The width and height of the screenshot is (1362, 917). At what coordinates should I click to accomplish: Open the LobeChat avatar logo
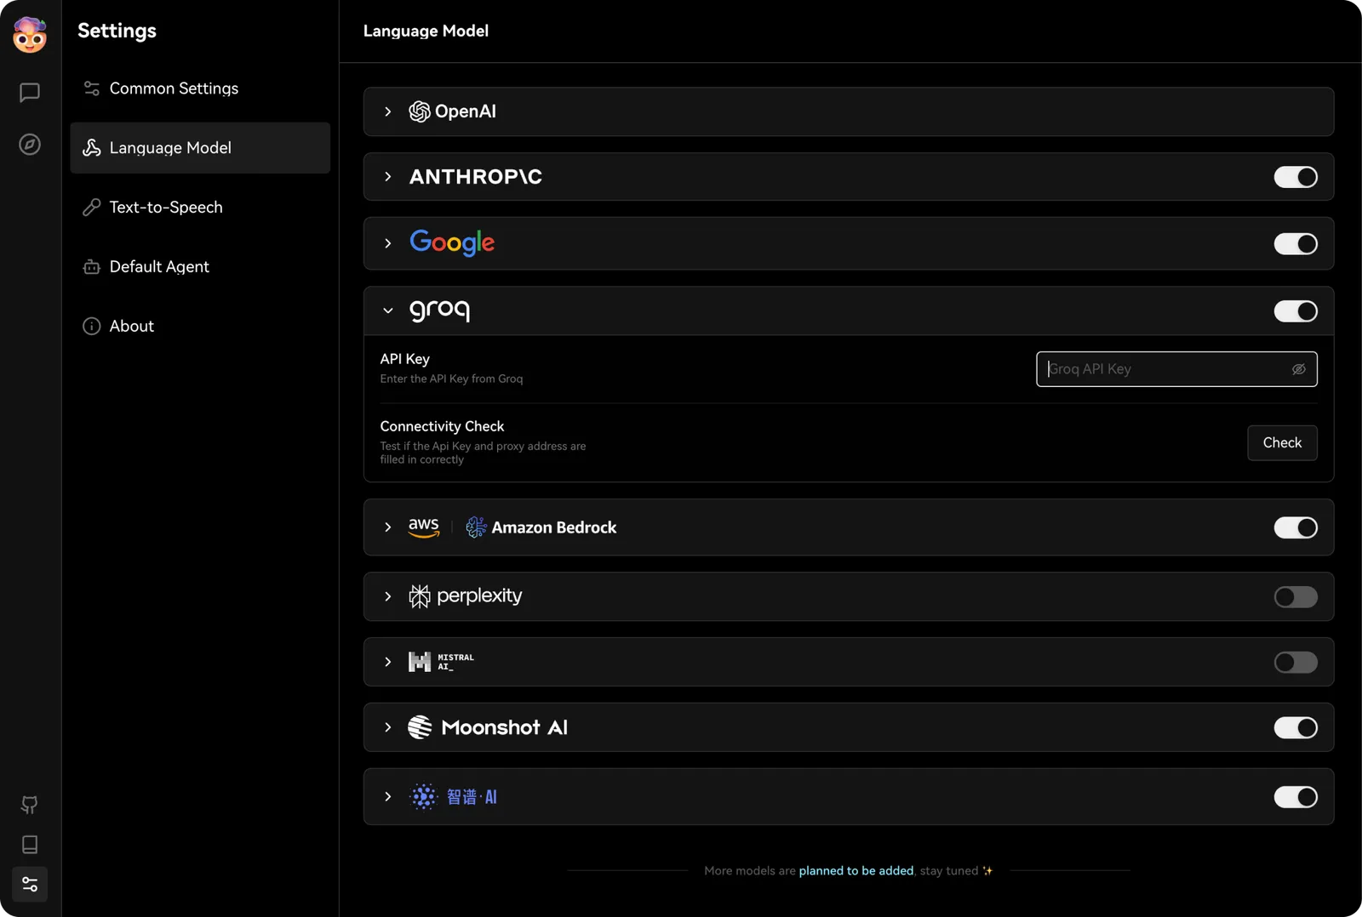tap(30, 35)
